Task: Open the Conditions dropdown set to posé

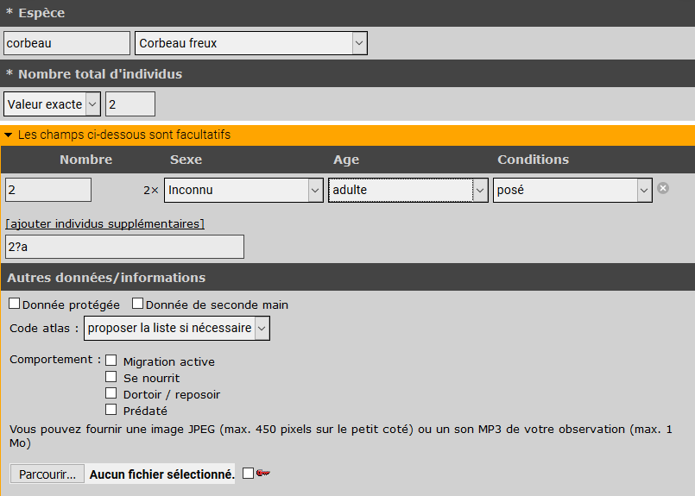Action: 572,190
